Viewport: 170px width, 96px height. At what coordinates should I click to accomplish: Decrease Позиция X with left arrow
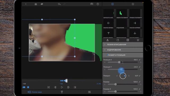[x=105, y=62]
